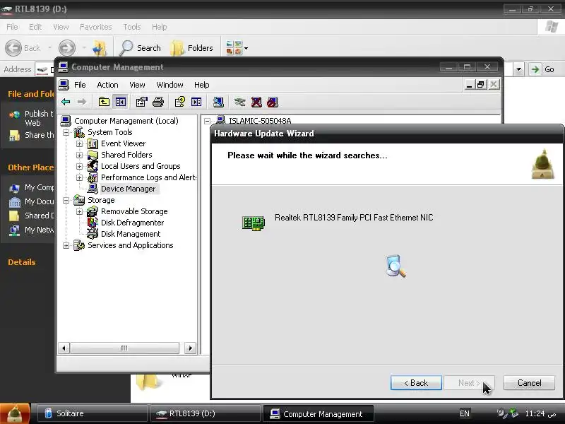The image size is (565, 424).
Task: Open the Window menu
Action: (169, 85)
